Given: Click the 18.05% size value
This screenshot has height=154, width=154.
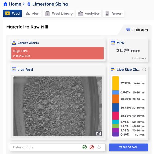Looking at the screenshot, I should point(126,99).
